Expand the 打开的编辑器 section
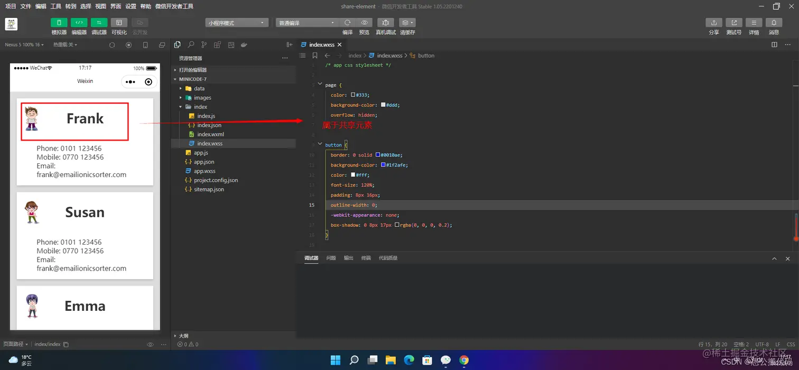 [x=234, y=70]
